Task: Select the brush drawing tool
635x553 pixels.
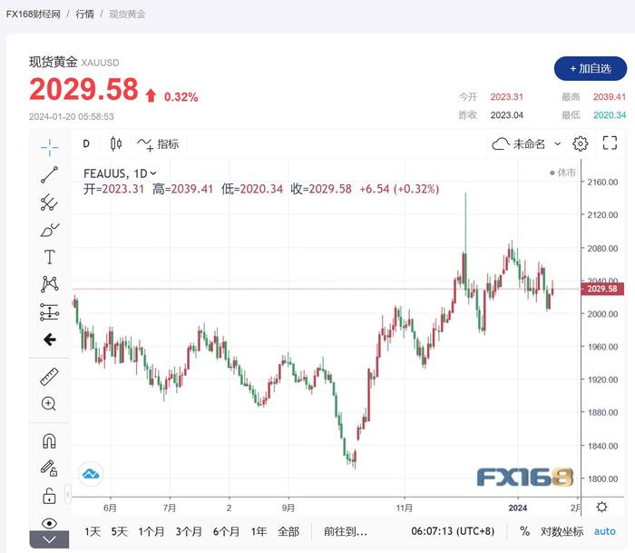Action: point(49,230)
